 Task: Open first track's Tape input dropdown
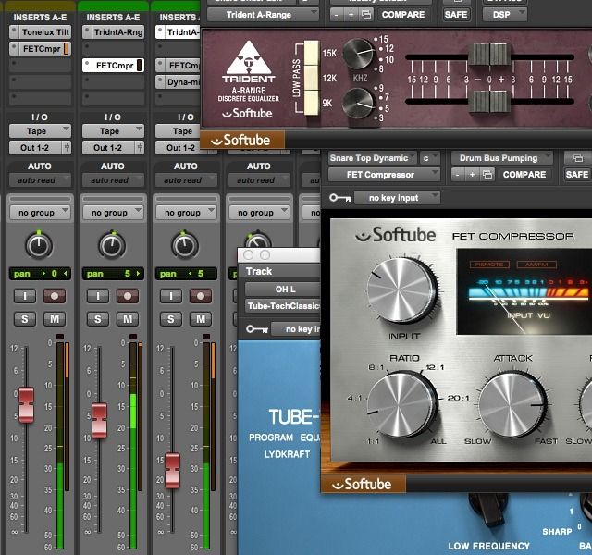[x=40, y=131]
